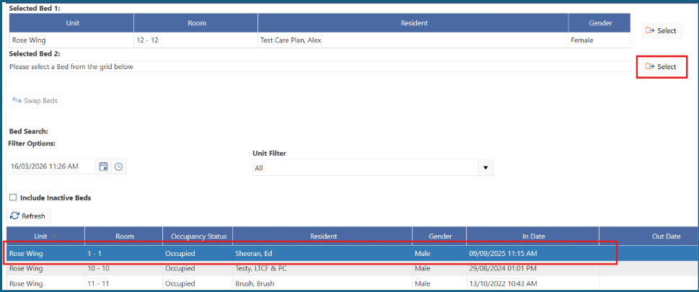Click room 11 - 11 cell
Screen dimensions: 699x292
coord(124,283)
